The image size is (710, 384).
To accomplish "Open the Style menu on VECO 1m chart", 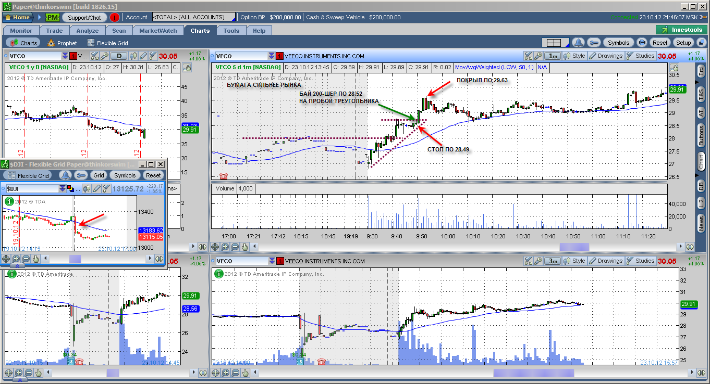I will (574, 56).
